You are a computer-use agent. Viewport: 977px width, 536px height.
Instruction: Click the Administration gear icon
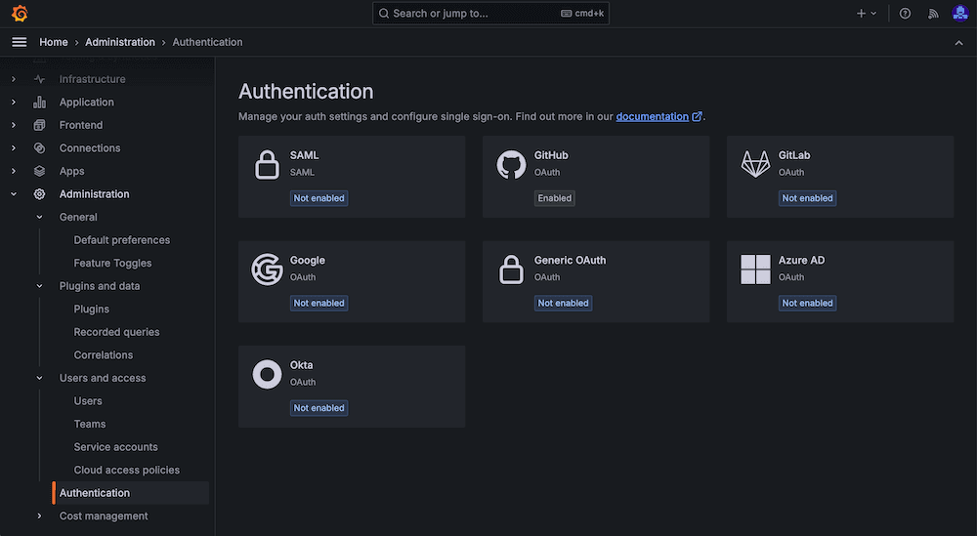pos(39,194)
